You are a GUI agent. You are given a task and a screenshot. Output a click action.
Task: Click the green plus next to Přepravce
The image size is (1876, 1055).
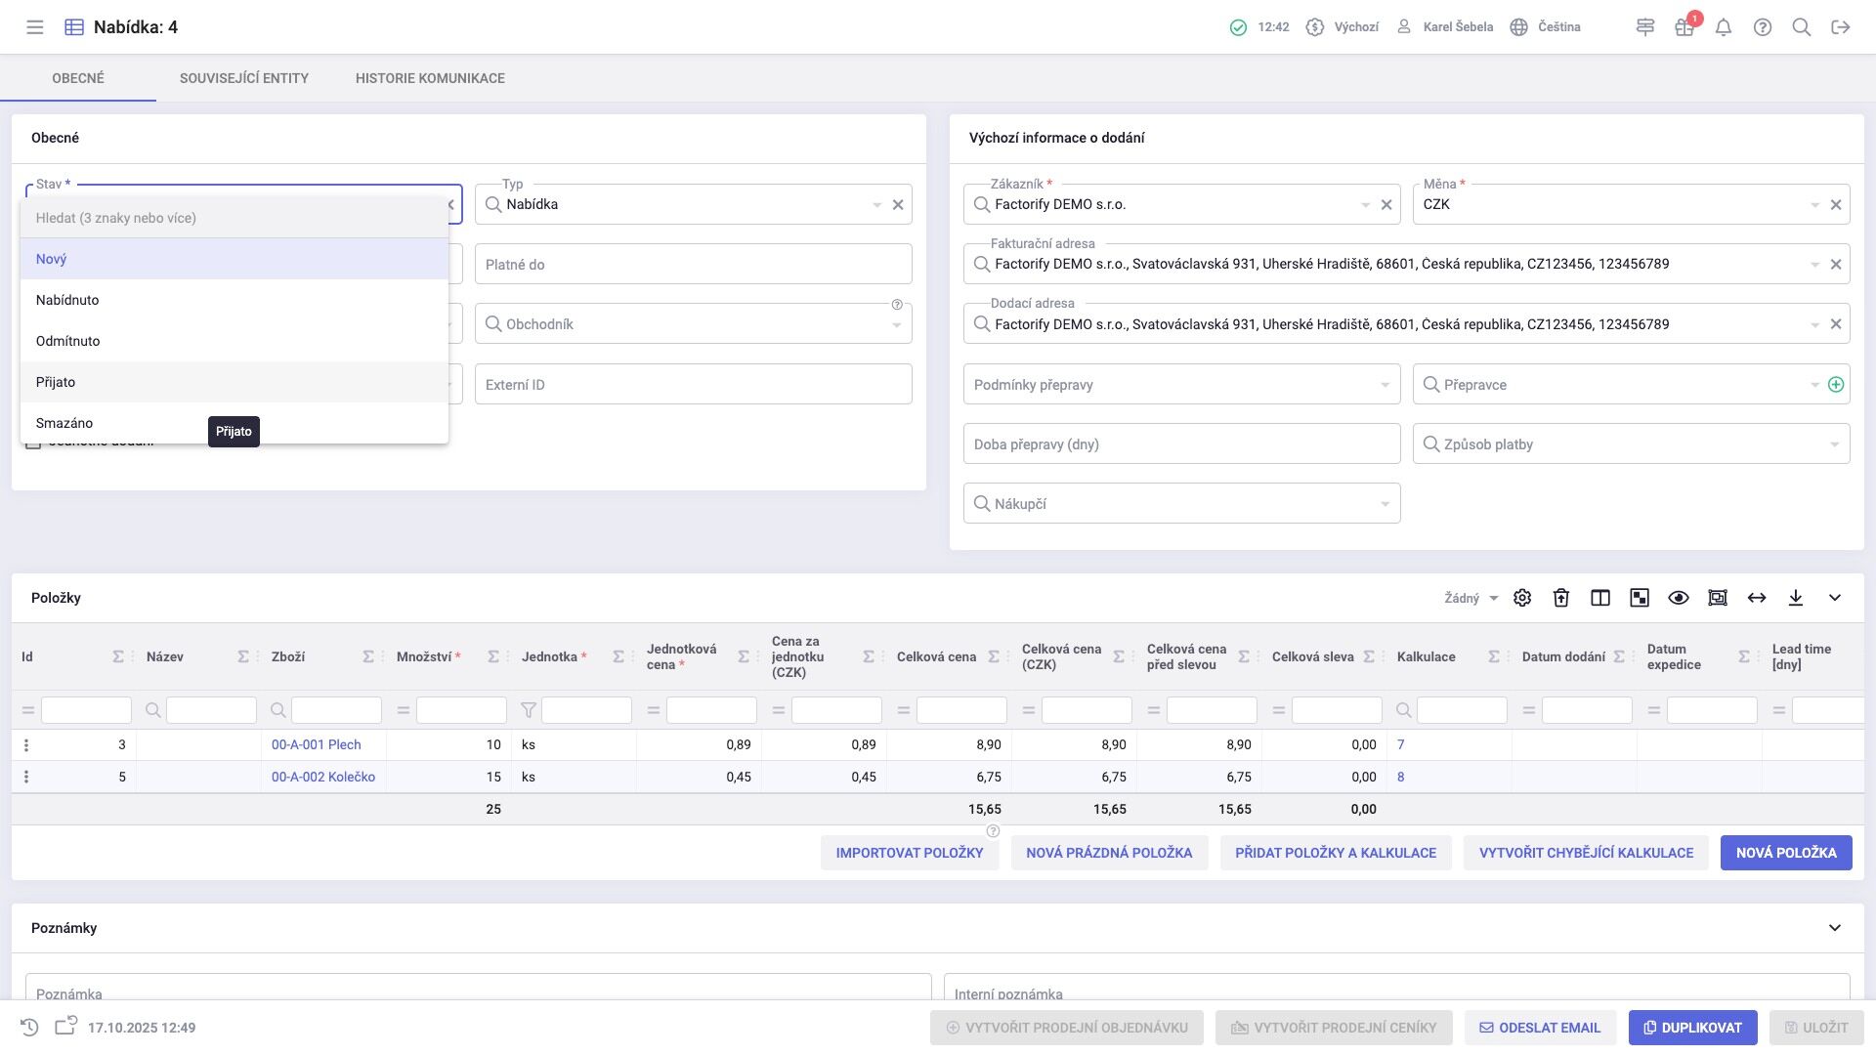click(1836, 385)
